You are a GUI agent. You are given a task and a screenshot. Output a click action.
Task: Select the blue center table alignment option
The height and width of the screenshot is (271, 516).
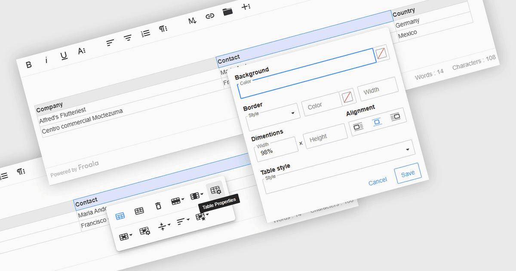(377, 122)
